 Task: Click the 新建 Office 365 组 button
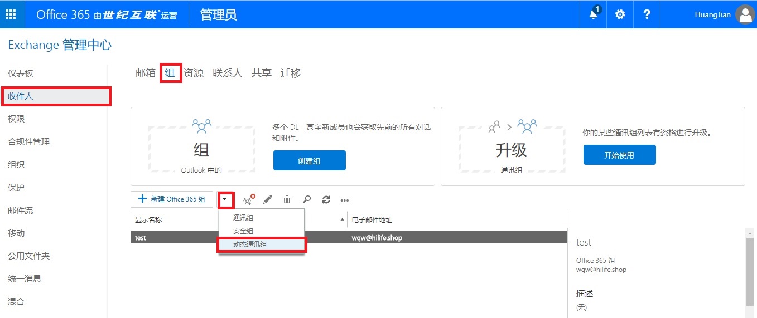(172, 199)
